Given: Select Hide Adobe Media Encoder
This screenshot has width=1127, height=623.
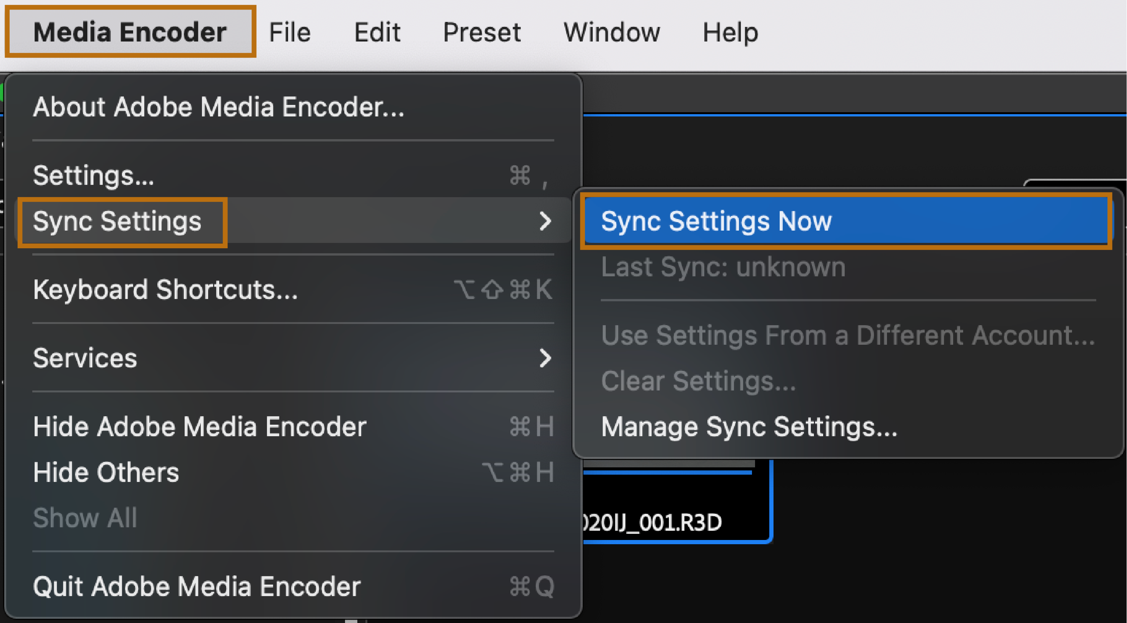Looking at the screenshot, I should coord(200,427).
